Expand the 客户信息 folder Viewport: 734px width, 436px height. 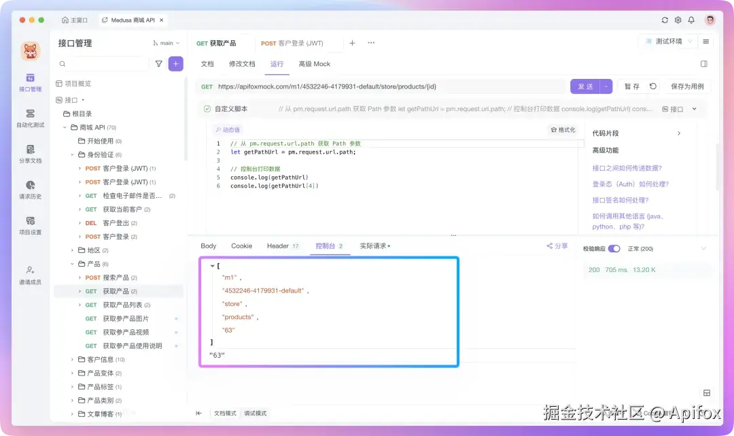(x=72, y=359)
